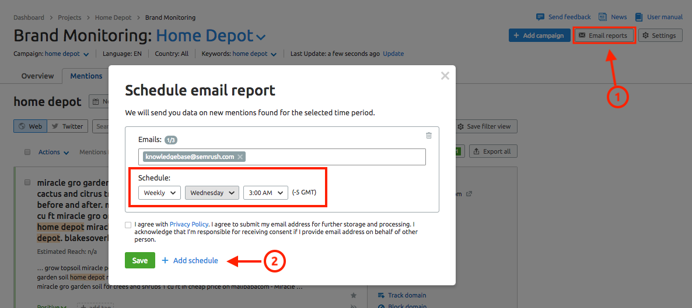The width and height of the screenshot is (692, 308).
Task: Tick the Privacy Policy agreement checkbox
Action: point(128,225)
